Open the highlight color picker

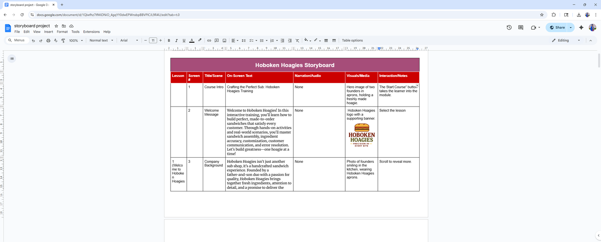point(199,41)
